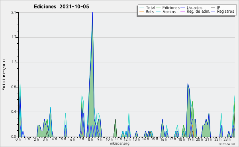Click the Usuarios legend label
This screenshot has width=239, height=147.
pyautogui.click(x=194, y=8)
